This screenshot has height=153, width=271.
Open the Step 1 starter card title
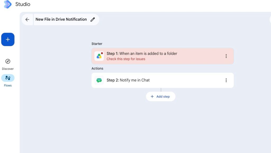[x=142, y=54]
